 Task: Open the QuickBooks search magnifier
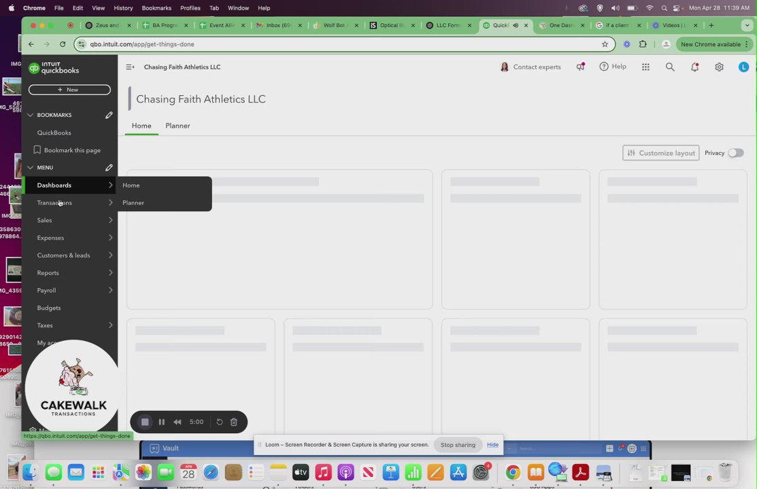tap(670, 67)
